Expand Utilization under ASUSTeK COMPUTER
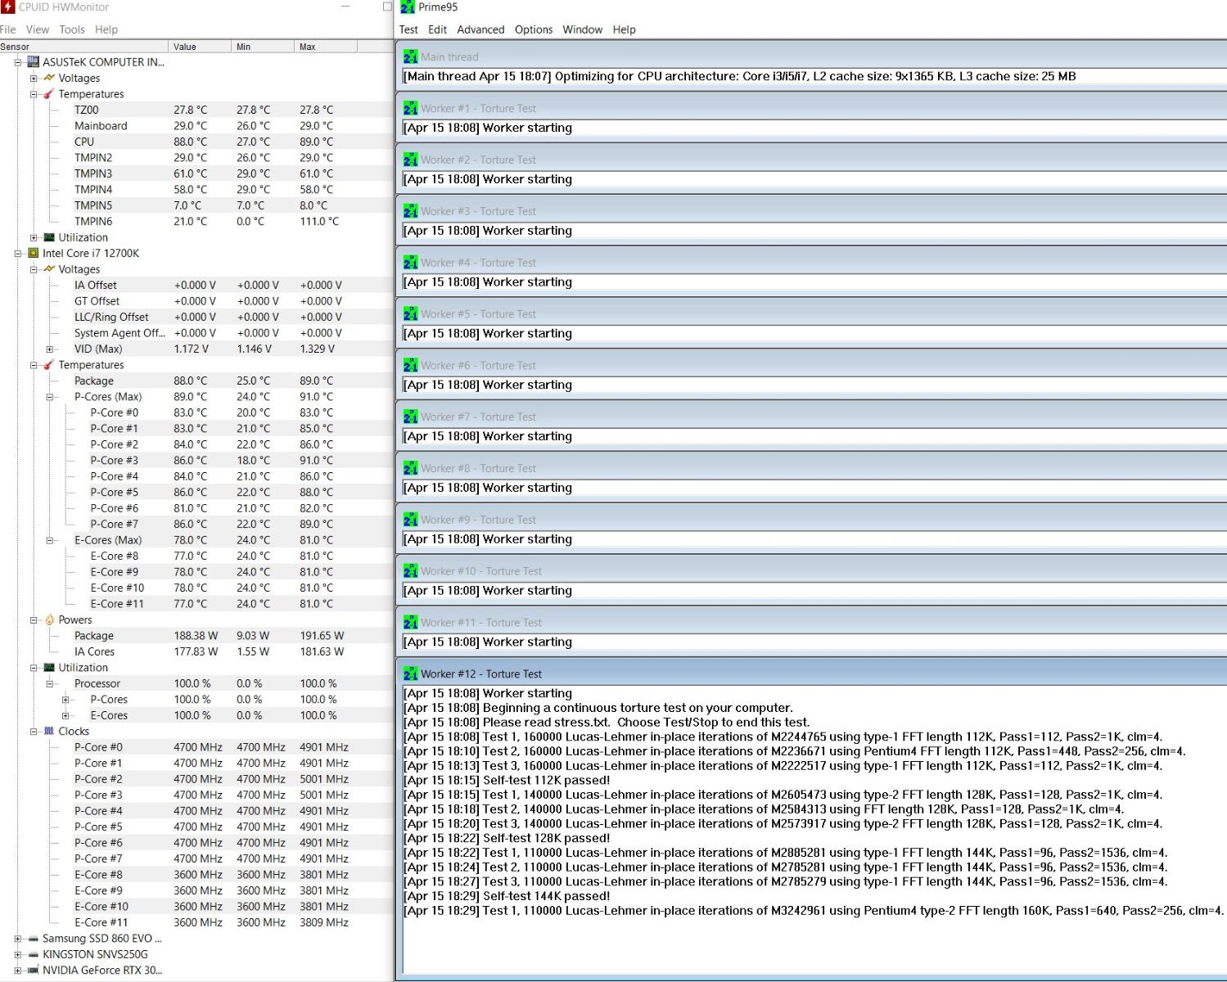 click(x=34, y=237)
